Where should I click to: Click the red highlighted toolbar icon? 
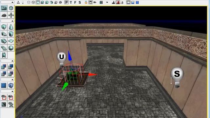[118, 2]
